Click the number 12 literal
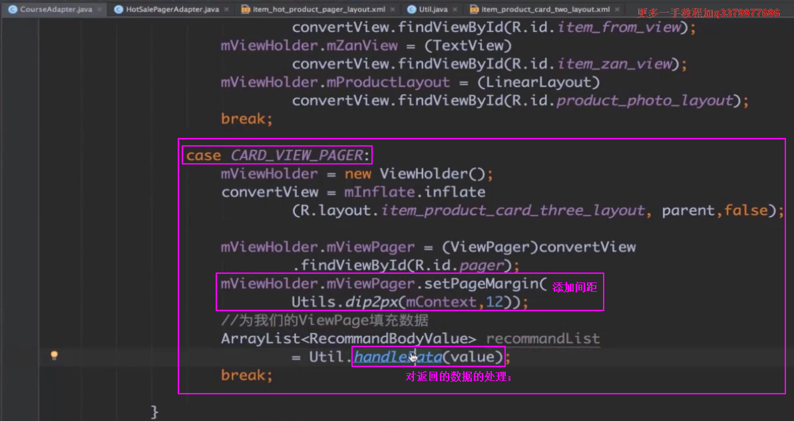Screen dimensions: 794x421 click(x=495, y=302)
